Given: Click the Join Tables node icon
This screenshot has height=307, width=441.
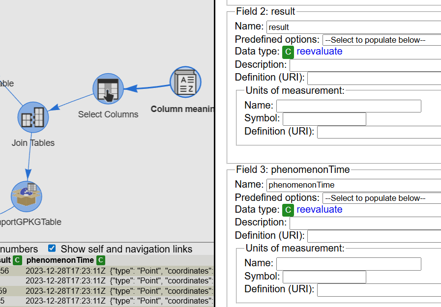Looking at the screenshot, I should pos(33,118).
